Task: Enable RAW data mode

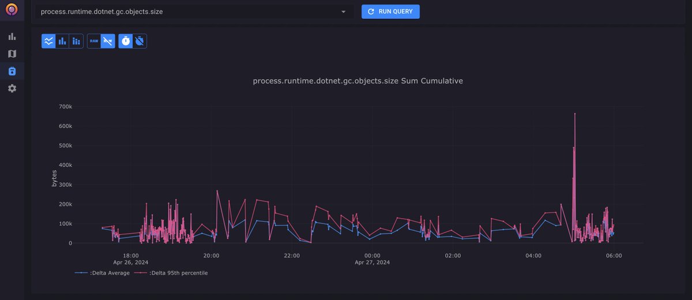Action: click(x=94, y=41)
